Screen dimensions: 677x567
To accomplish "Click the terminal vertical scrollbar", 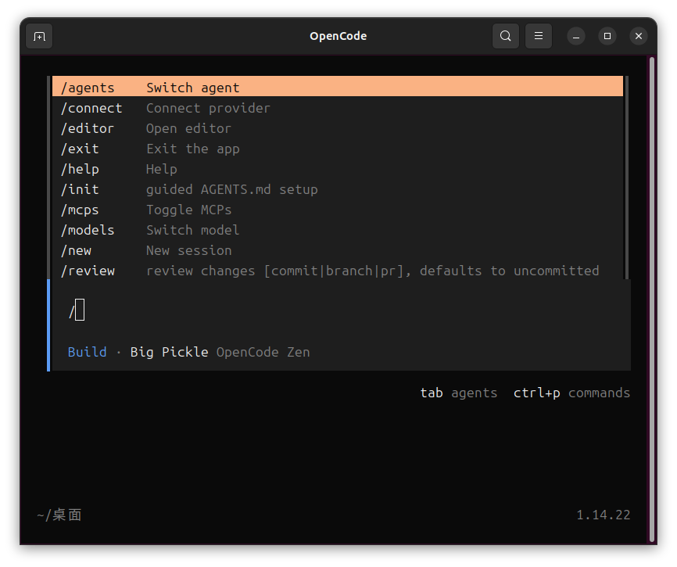I will coord(652,300).
